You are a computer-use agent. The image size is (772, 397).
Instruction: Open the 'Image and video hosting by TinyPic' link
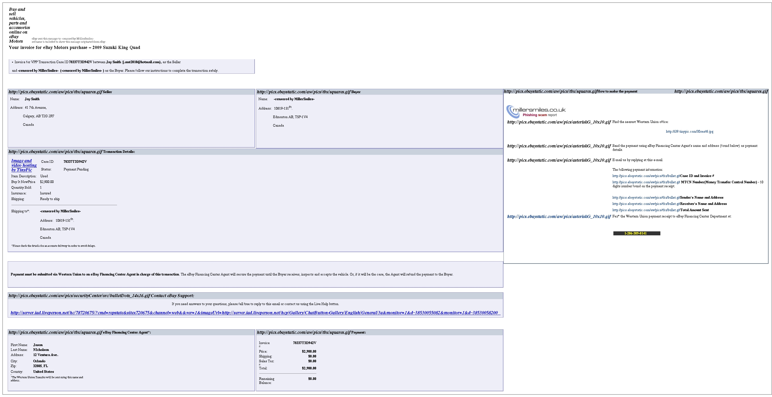(x=24, y=165)
